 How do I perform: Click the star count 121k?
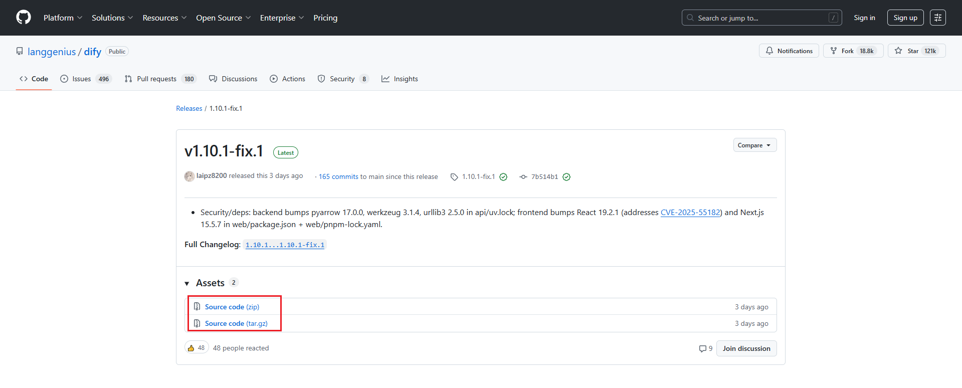point(930,51)
